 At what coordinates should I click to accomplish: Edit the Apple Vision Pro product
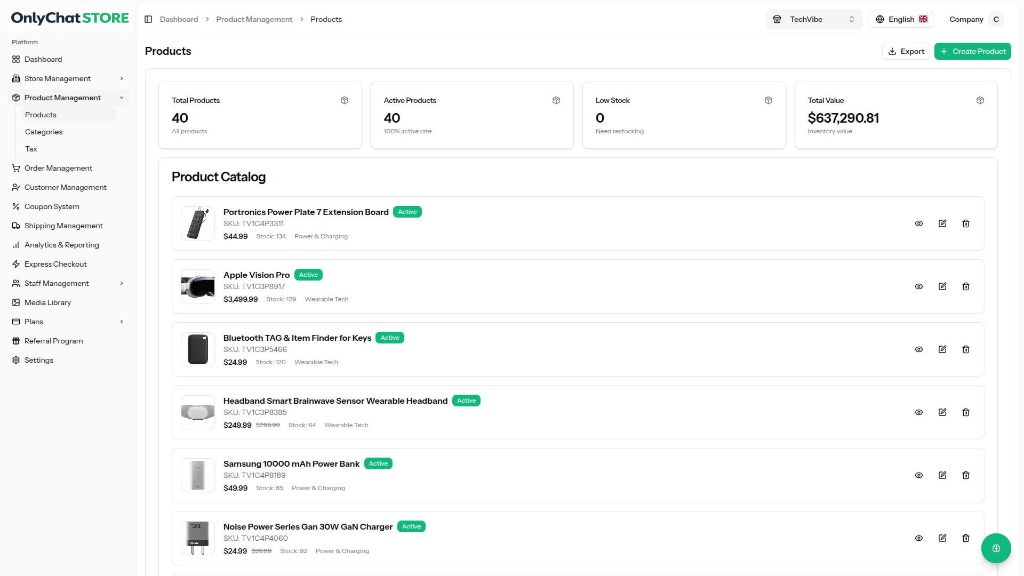pyautogui.click(x=942, y=286)
